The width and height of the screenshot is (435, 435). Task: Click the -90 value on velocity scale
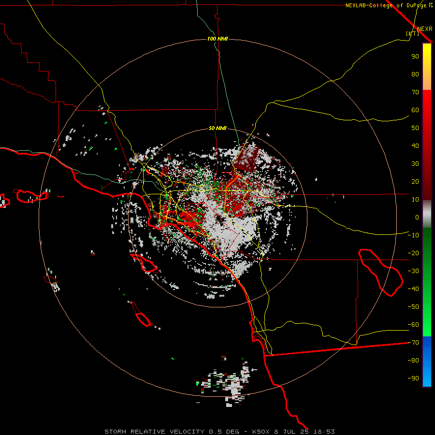[413, 378]
